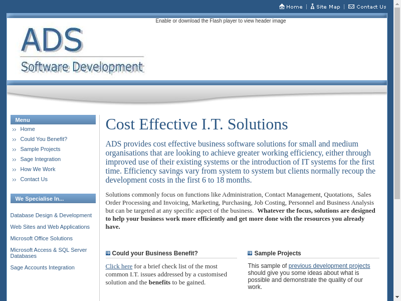Open Home from the left menu
Screen dimensions: 401x301
28,129
